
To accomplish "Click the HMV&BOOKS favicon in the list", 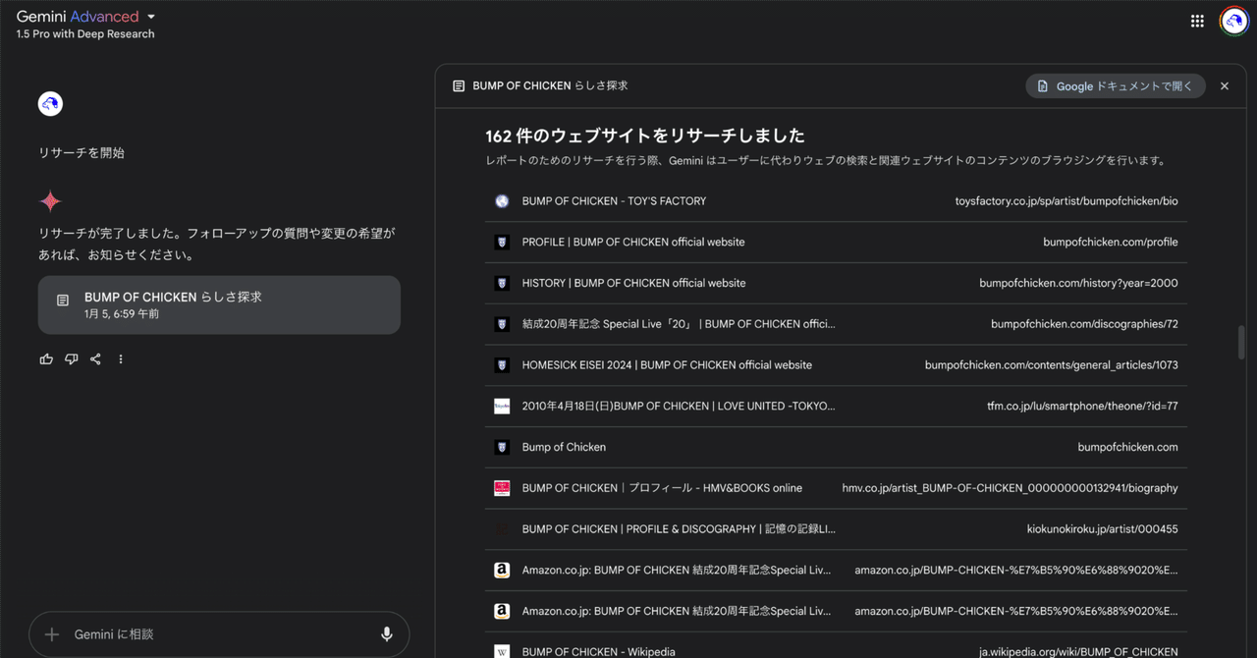I will point(501,487).
